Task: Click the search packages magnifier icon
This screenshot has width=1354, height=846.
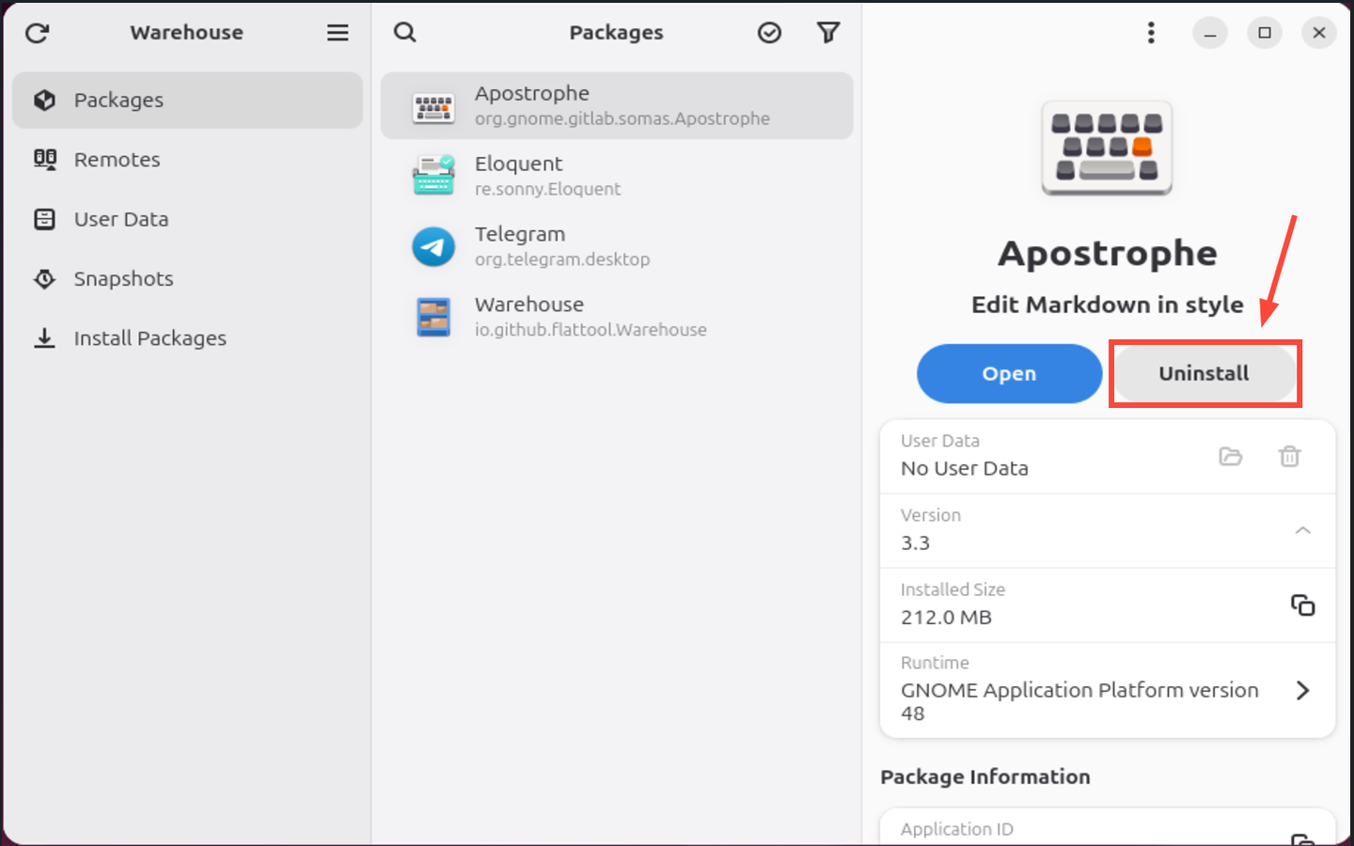Action: pos(405,33)
